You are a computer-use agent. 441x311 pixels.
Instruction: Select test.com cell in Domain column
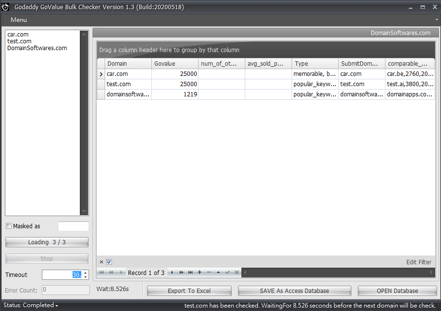click(x=128, y=84)
